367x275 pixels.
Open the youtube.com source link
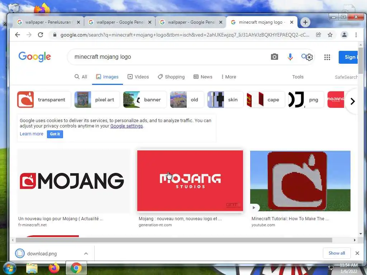click(263, 225)
